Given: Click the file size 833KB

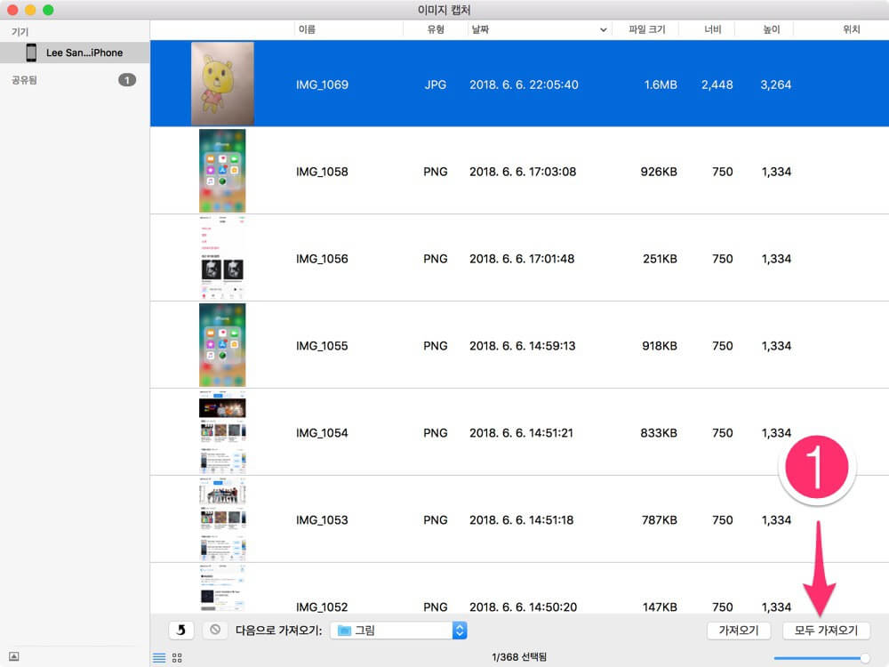Looking at the screenshot, I should (x=659, y=433).
